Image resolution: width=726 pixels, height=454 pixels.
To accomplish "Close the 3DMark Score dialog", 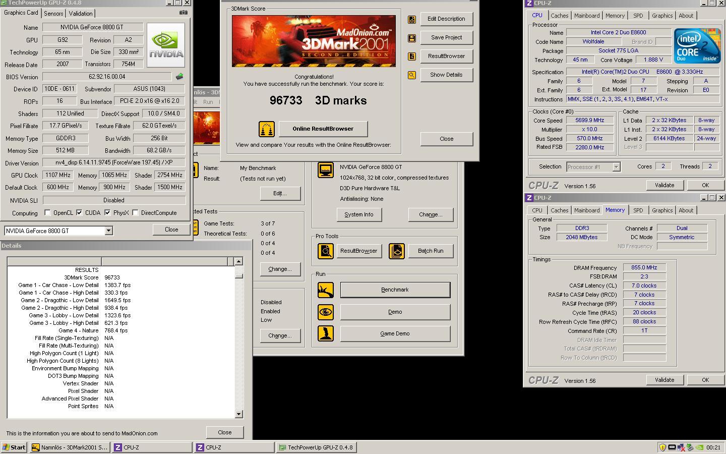I will (446, 139).
